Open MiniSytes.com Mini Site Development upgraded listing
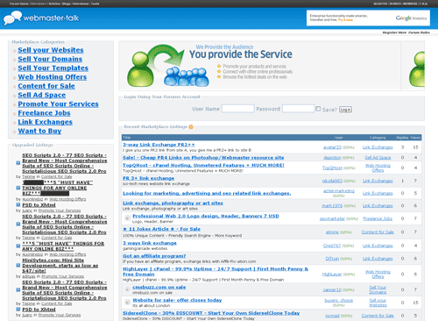438x321 pixels. (60, 266)
